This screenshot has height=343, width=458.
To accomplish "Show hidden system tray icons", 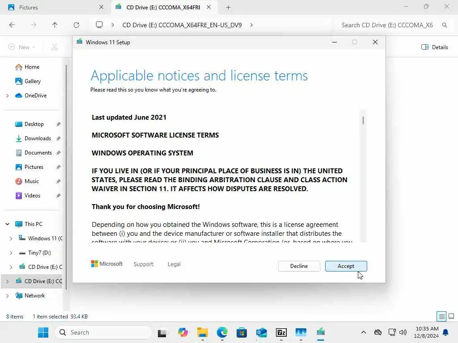I will pyautogui.click(x=364, y=332).
